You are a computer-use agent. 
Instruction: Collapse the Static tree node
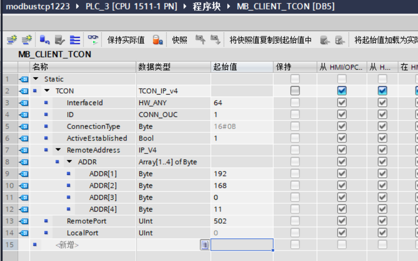[x=35, y=79]
